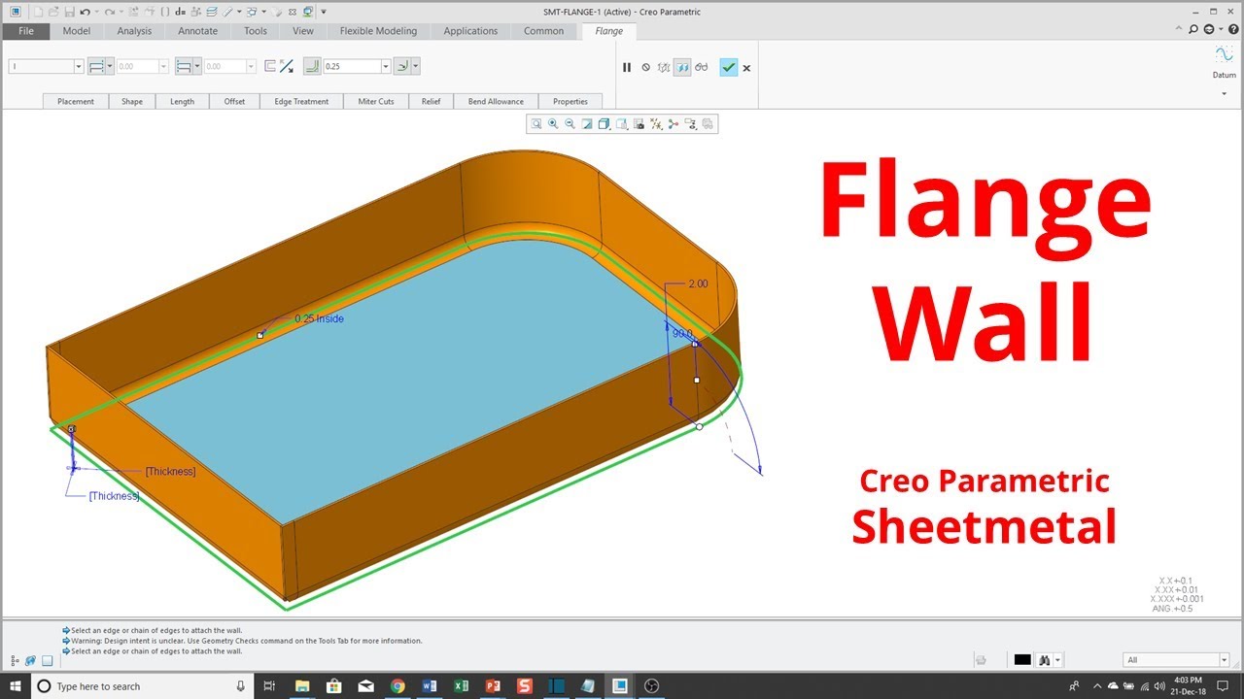Open annotation display options icon

690,123
